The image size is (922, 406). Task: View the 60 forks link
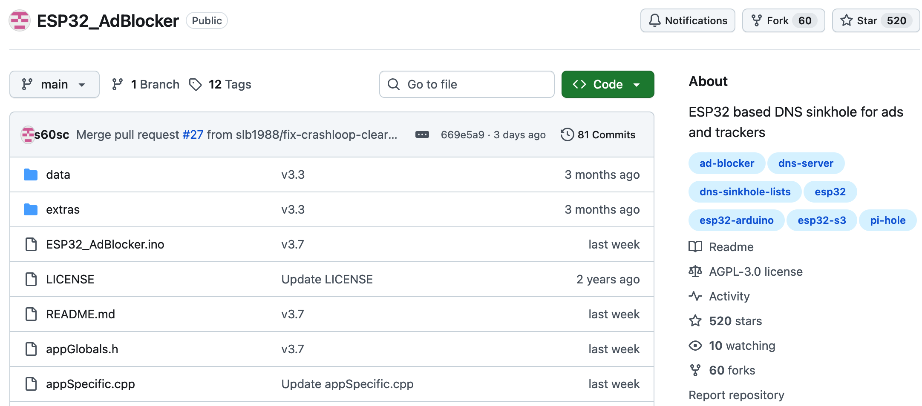point(722,370)
